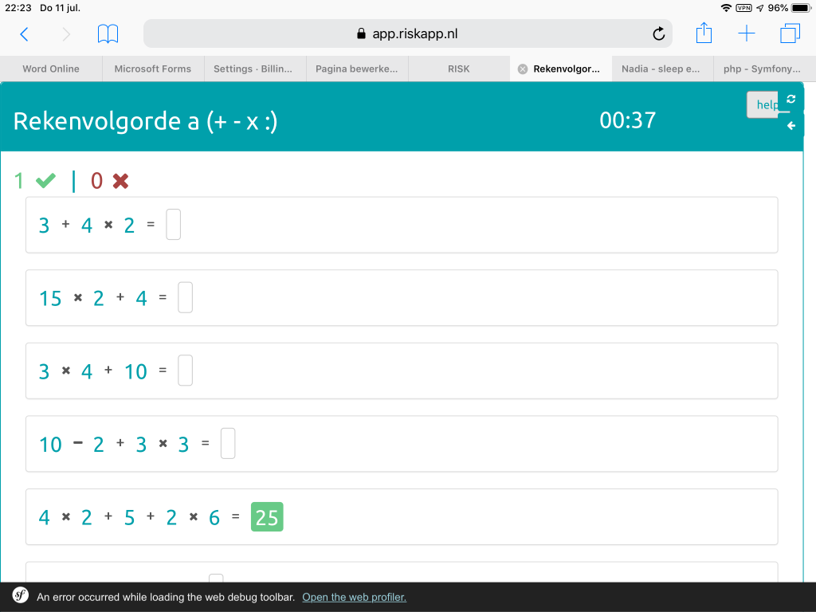Select answer field for 15 × 2 + 4
Image resolution: width=816 pixels, height=612 pixels.
click(x=185, y=298)
